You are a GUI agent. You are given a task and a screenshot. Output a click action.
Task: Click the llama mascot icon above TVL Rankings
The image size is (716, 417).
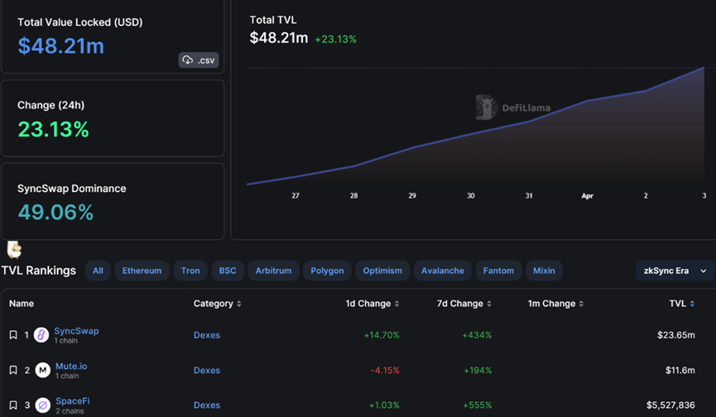[14, 250]
